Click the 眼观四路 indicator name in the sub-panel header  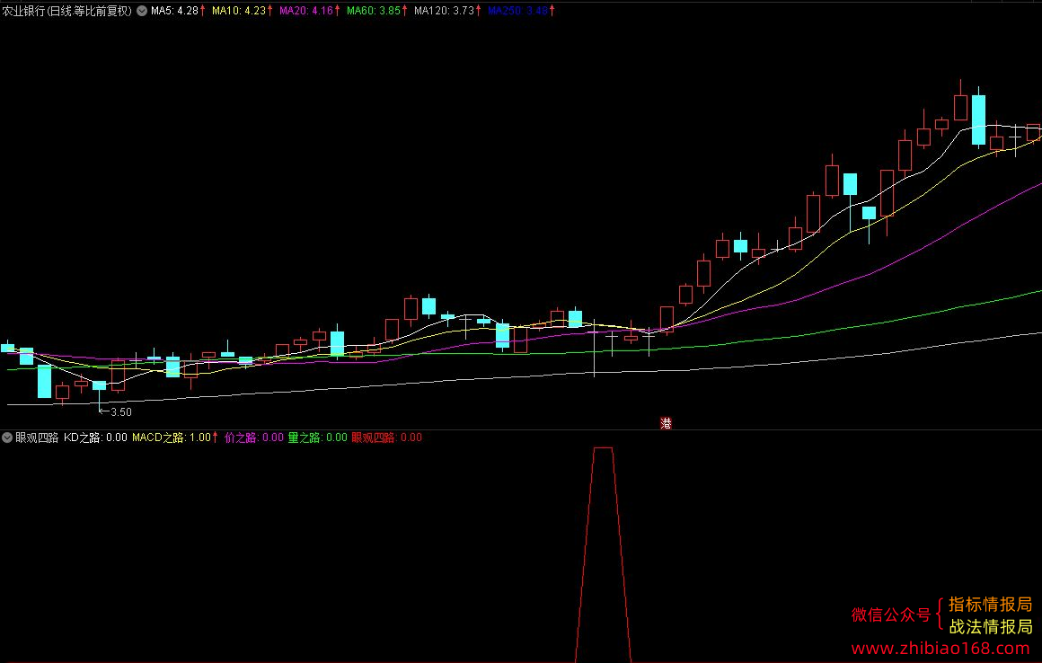pyautogui.click(x=37, y=438)
